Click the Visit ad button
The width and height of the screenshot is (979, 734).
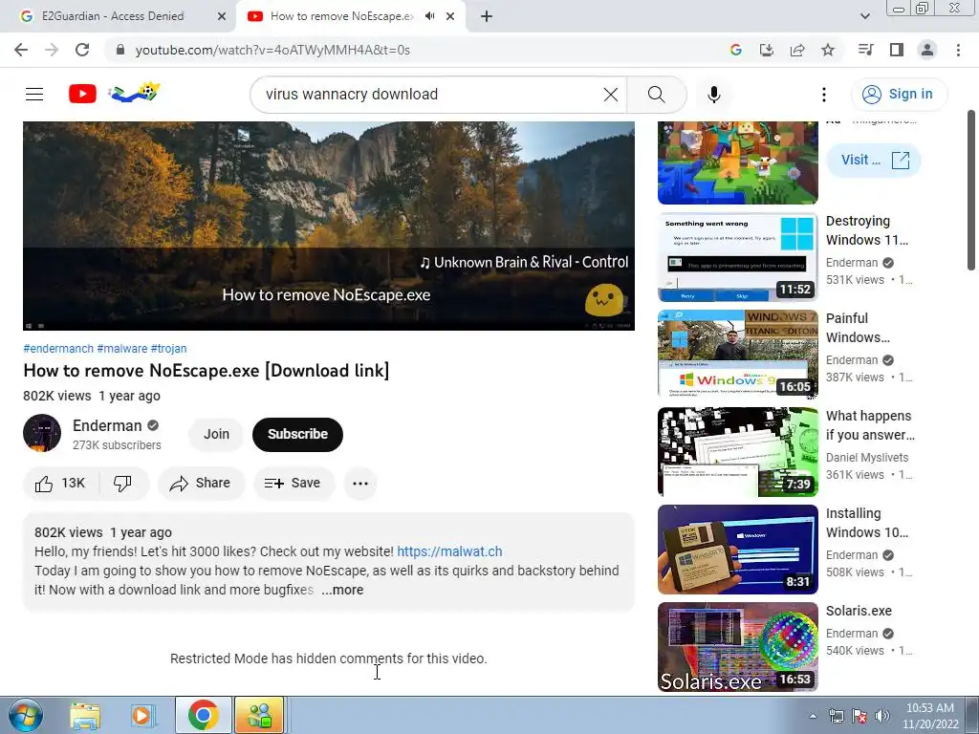(x=874, y=160)
